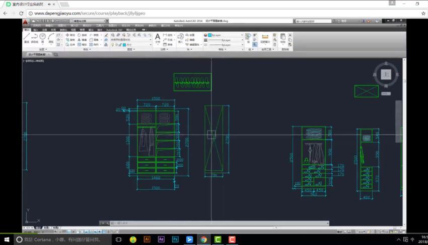Select the Circle (圆) tool

click(x=43, y=38)
